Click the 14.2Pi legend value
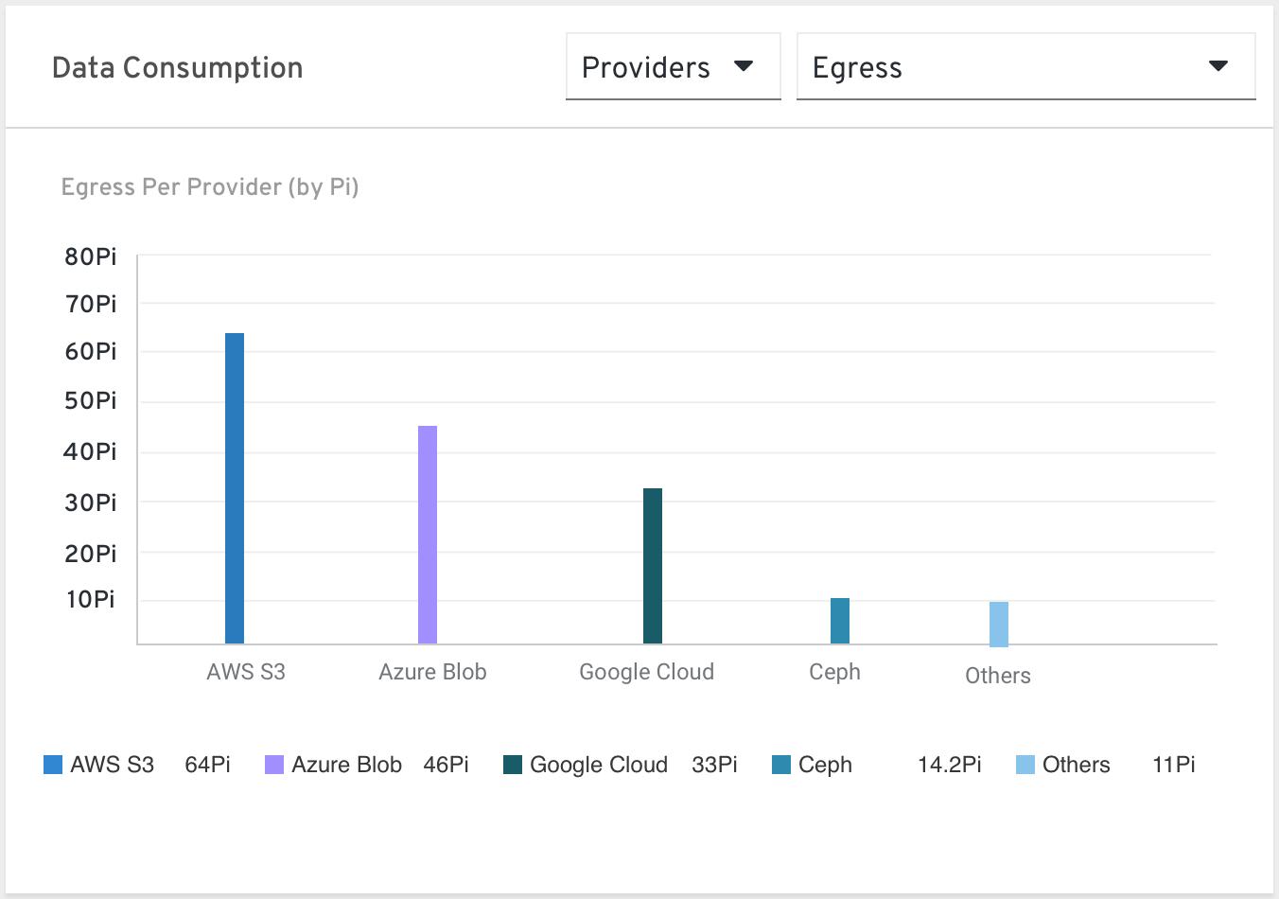1279x899 pixels. (949, 765)
